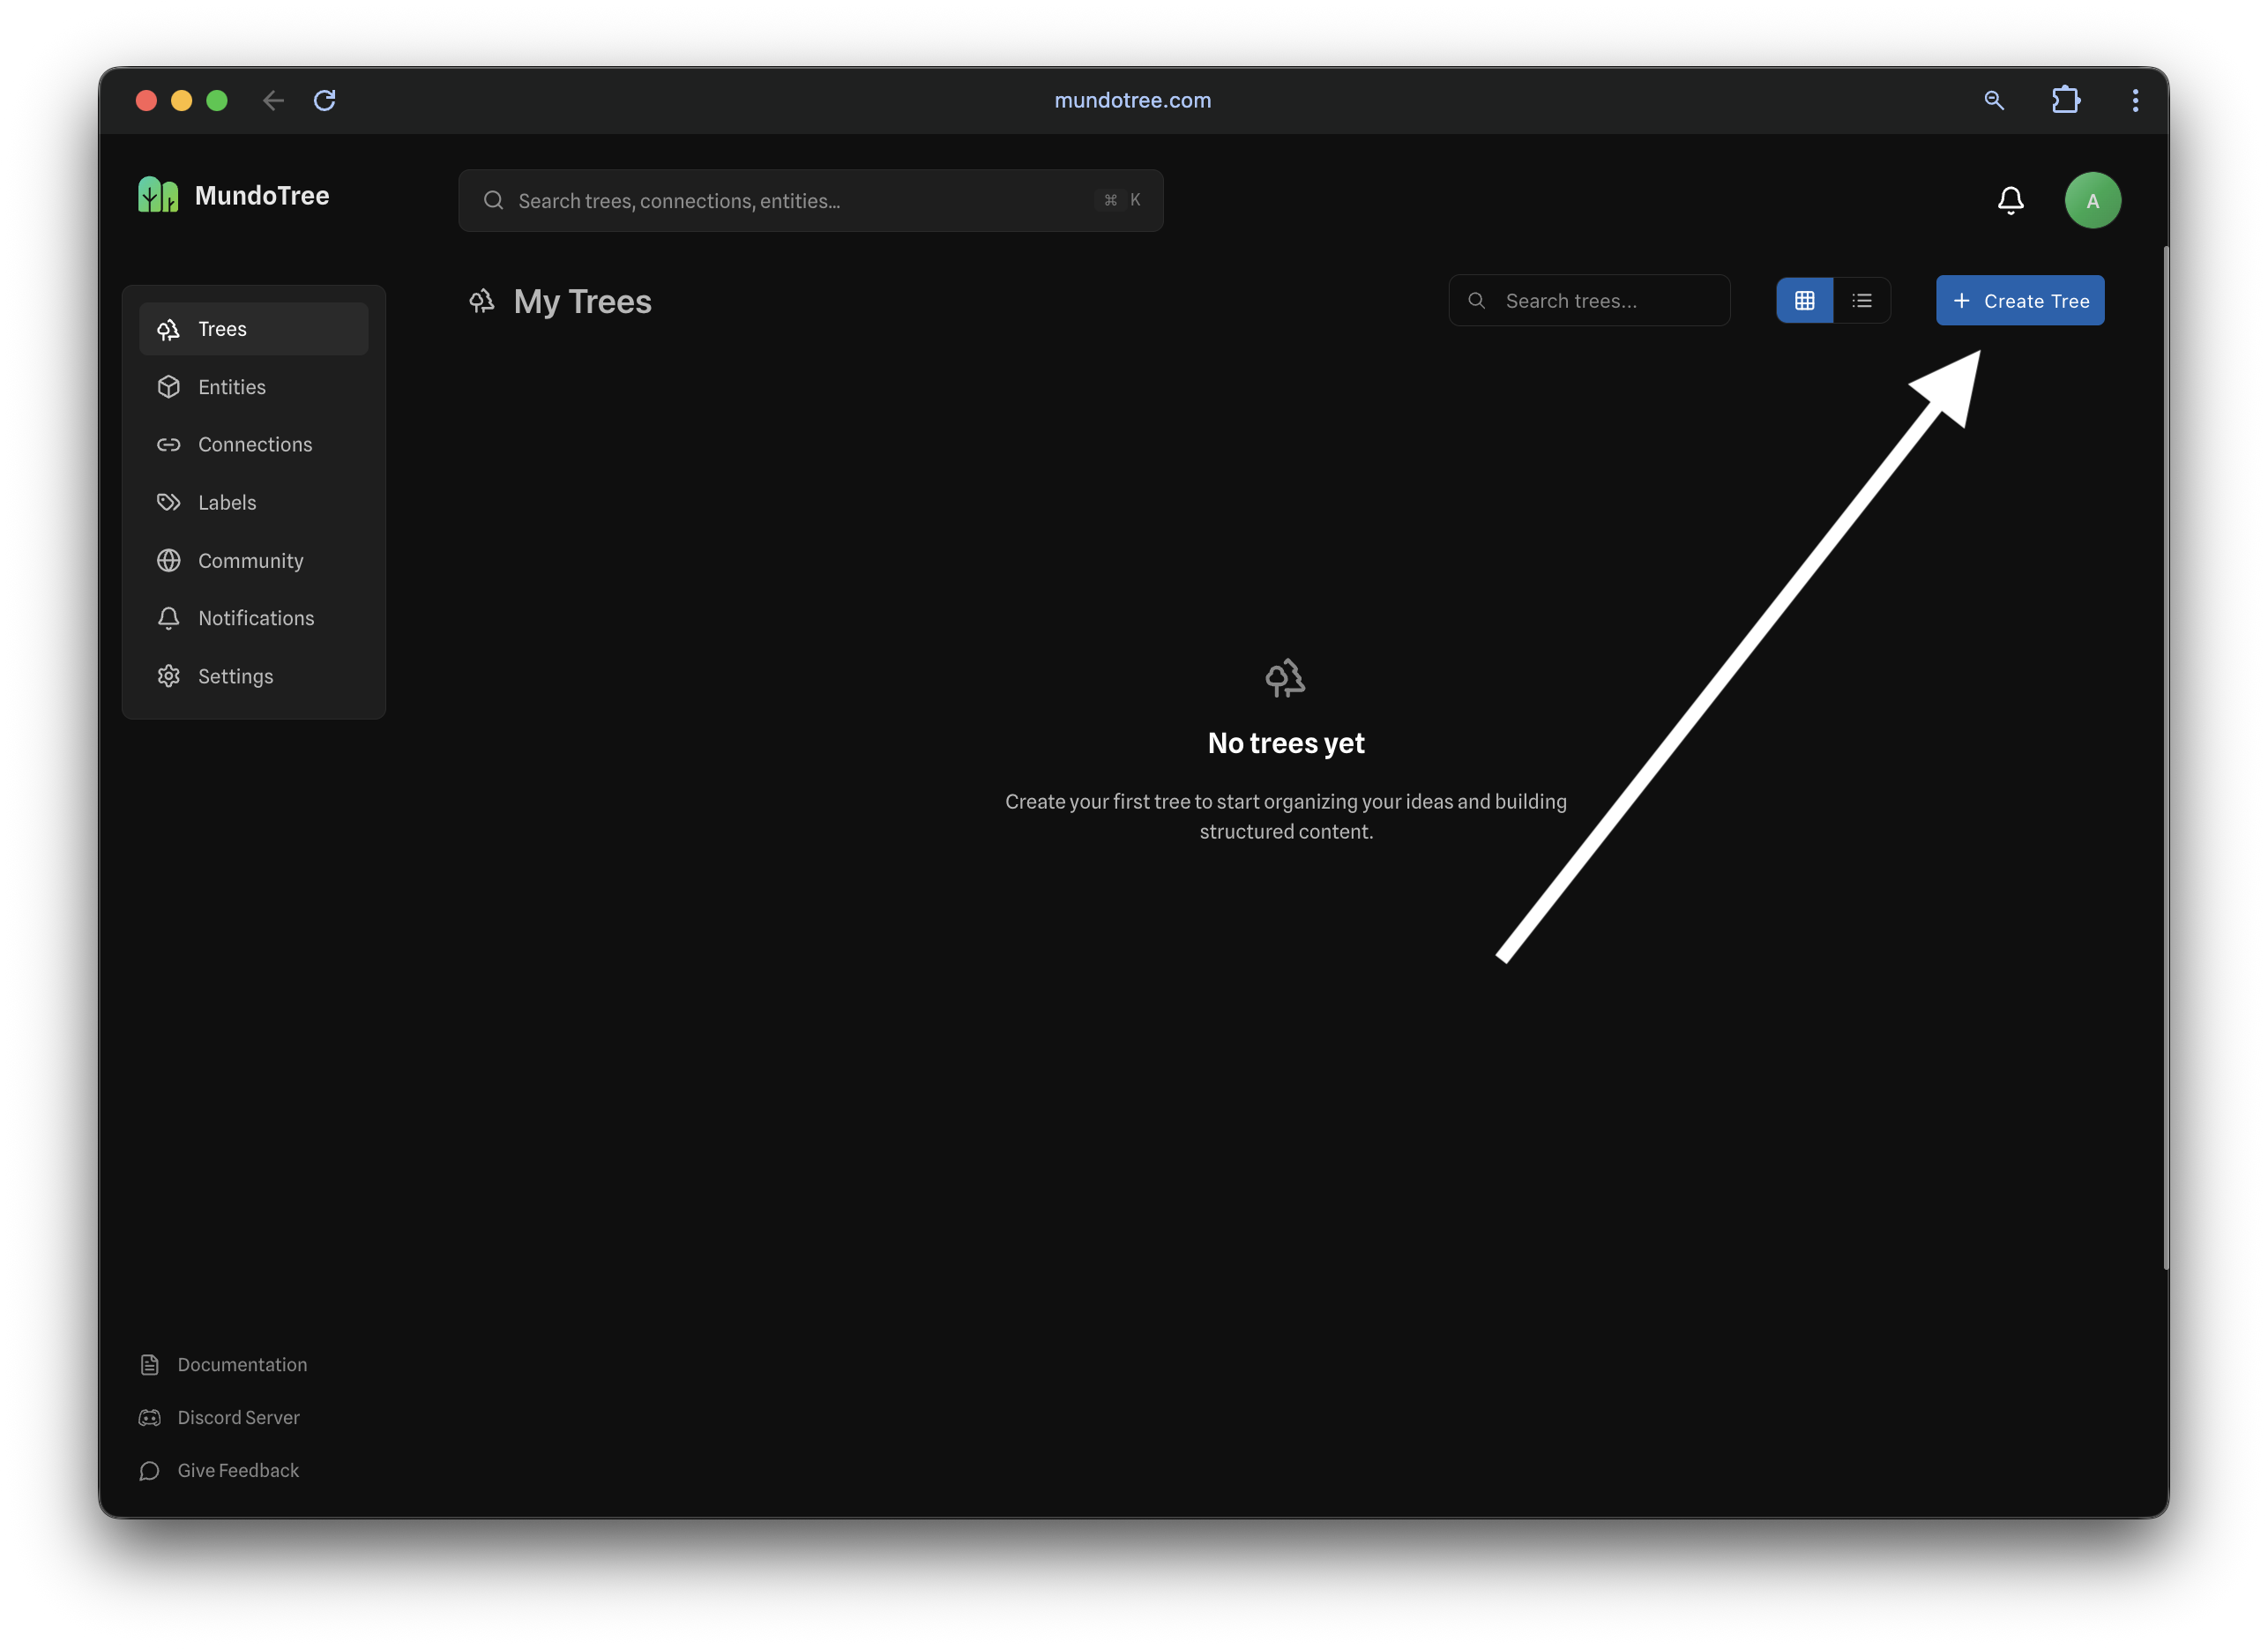Switch to list view

[1861, 300]
